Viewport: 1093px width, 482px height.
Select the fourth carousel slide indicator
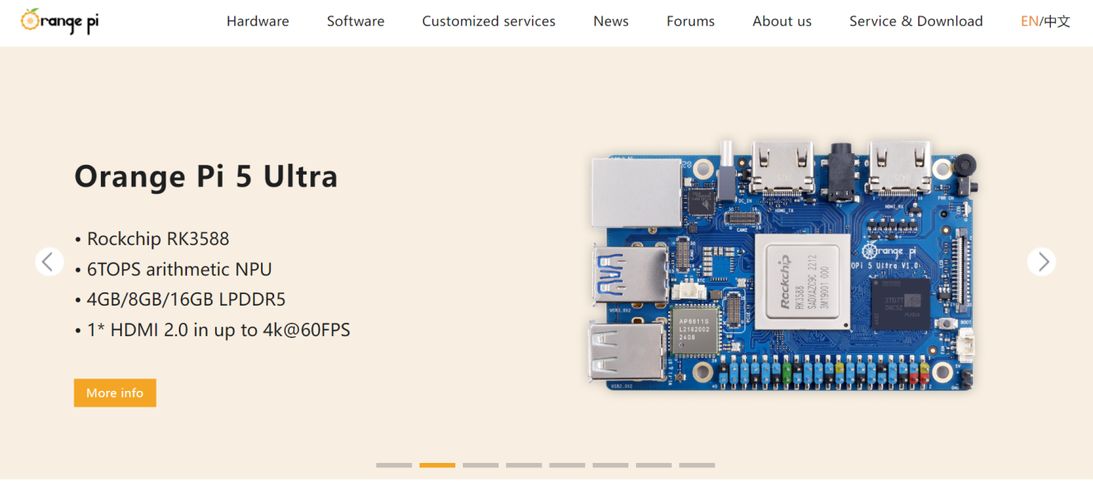(x=524, y=465)
